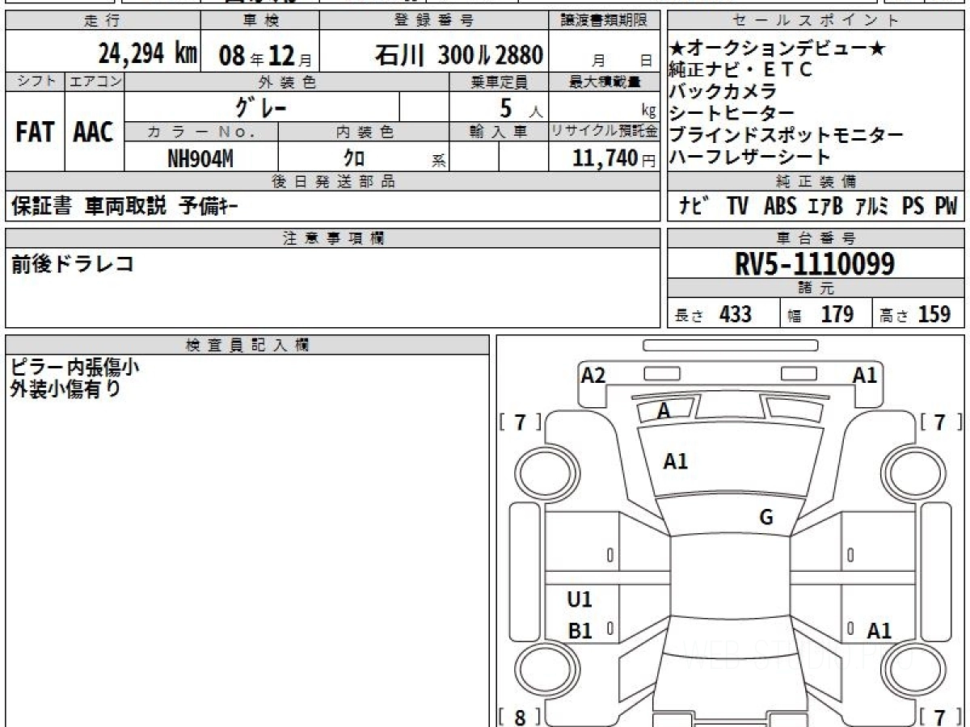
Task: Click ナビ in genuine equipment row
Action: point(694,207)
